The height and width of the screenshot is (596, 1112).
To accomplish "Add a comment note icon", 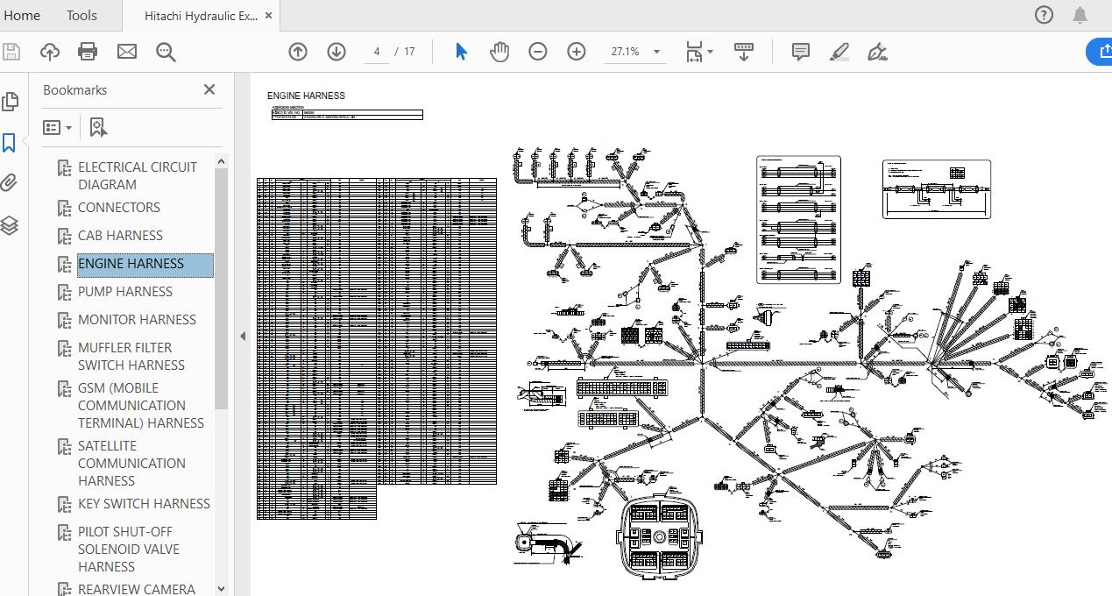I will (x=801, y=52).
